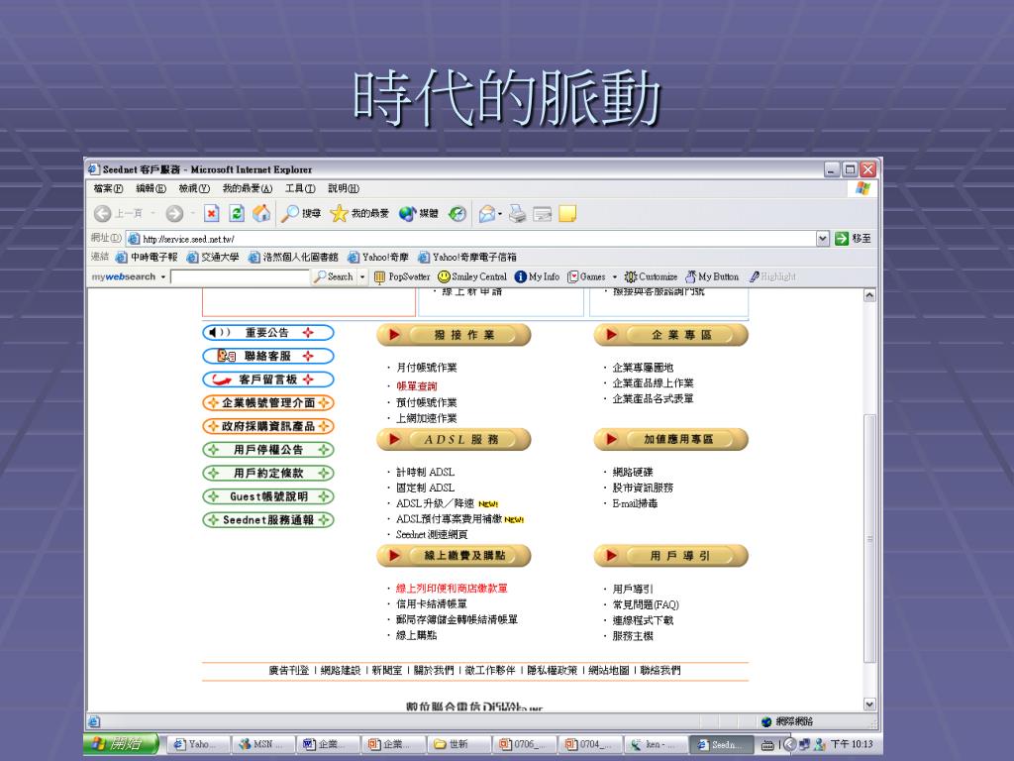Click the page scrollbar down arrow

(869, 705)
